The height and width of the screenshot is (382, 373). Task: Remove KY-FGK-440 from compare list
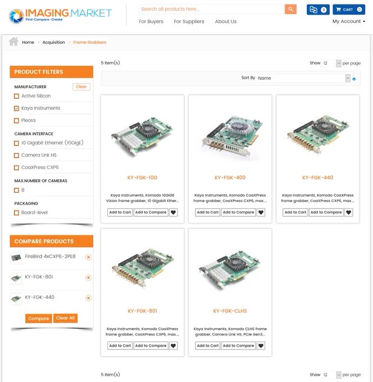click(88, 298)
